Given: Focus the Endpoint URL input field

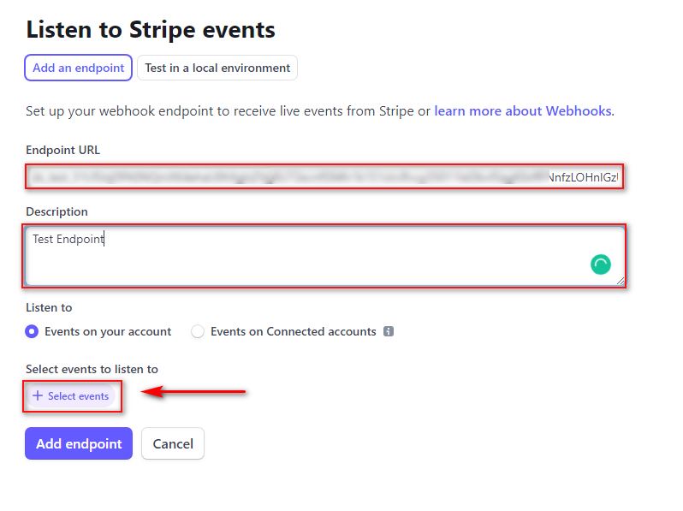Looking at the screenshot, I should click(324, 177).
